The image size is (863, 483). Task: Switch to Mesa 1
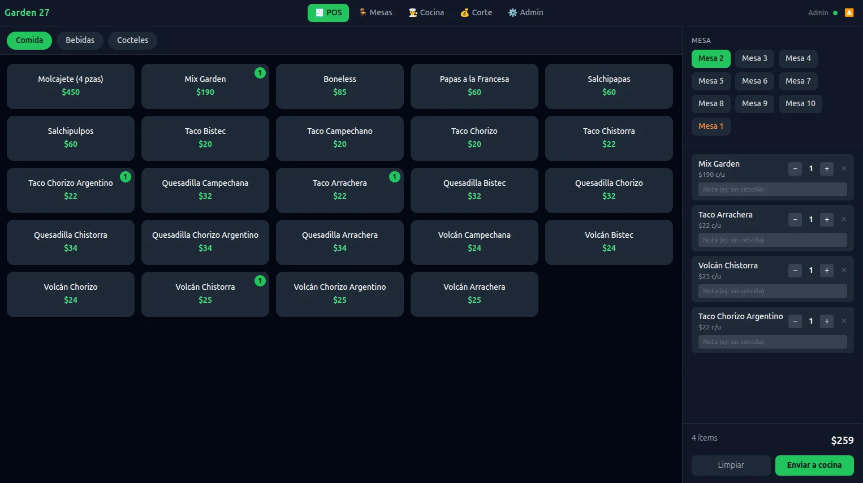(711, 126)
